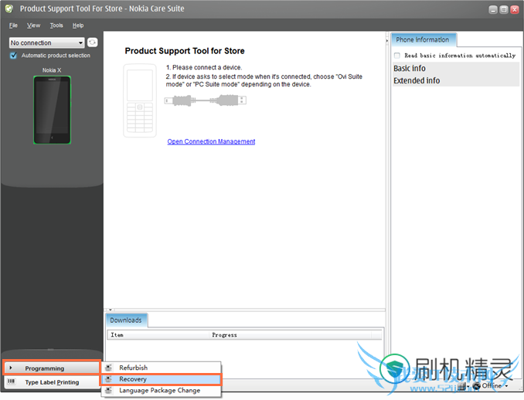Image resolution: width=524 pixels, height=400 pixels.
Task: Enable Read basic information automatically
Action: (x=397, y=56)
